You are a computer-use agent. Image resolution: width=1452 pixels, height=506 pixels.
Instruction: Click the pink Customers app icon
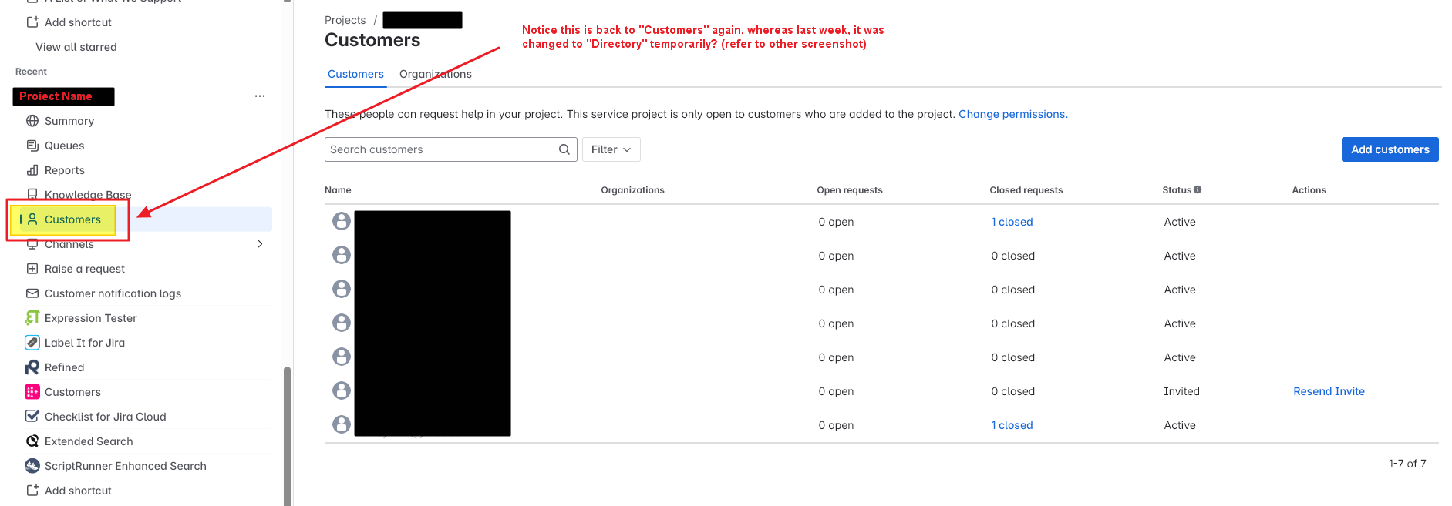point(32,392)
